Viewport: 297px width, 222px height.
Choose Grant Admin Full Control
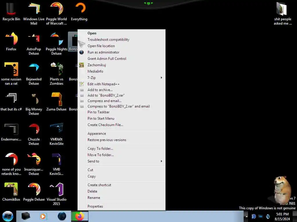(x=122, y=58)
